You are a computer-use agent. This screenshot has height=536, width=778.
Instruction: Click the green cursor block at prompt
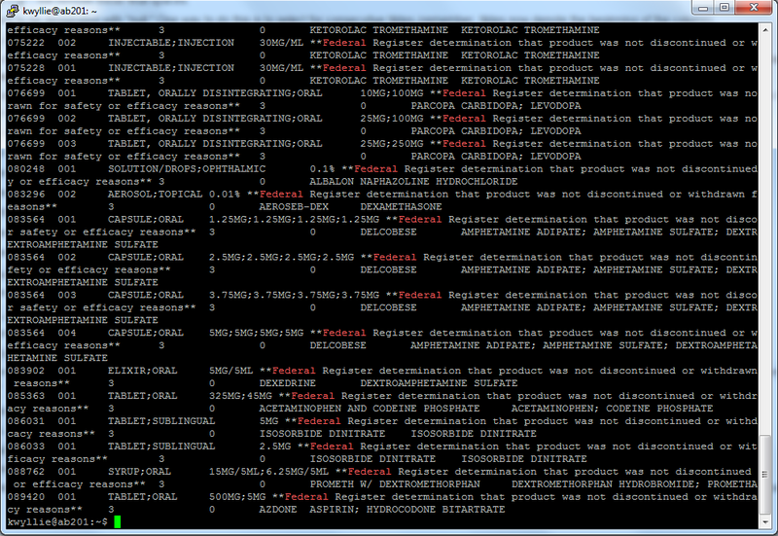tap(117, 521)
